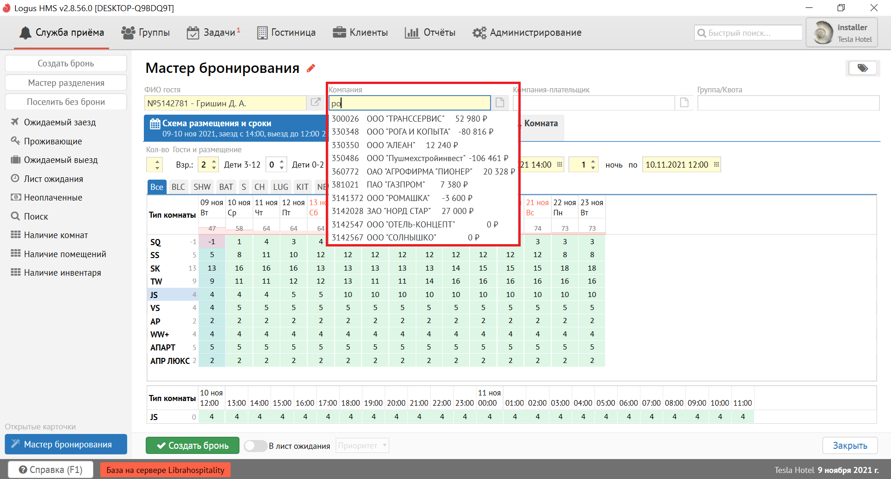Click the tags icon button at top right

tap(862, 68)
